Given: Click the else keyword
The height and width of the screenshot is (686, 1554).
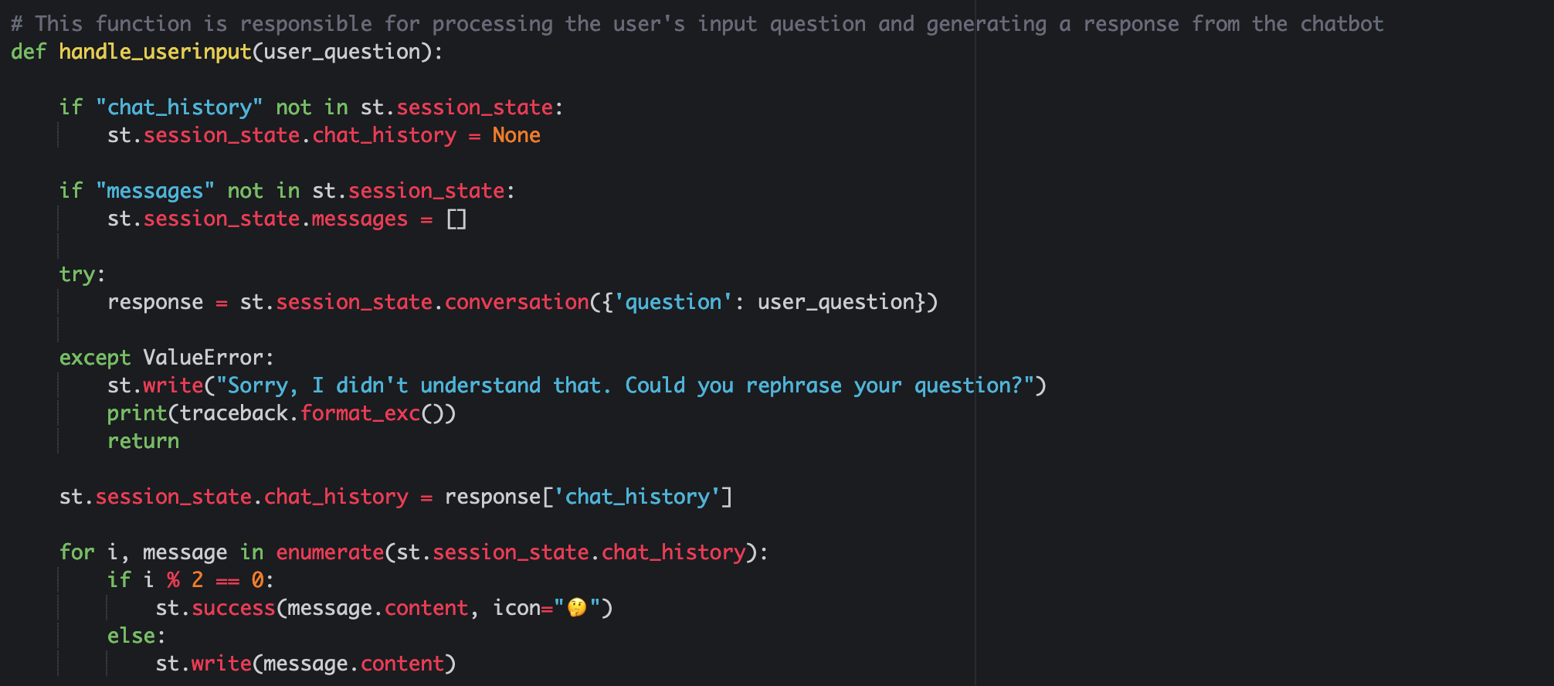Looking at the screenshot, I should 131,636.
